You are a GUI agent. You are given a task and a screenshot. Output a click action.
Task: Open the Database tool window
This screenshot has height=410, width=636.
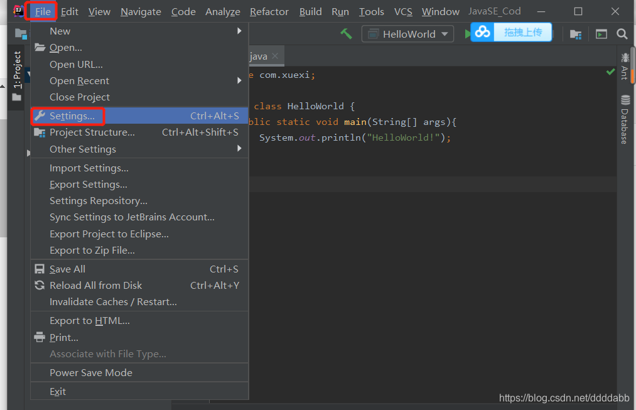pyautogui.click(x=625, y=119)
